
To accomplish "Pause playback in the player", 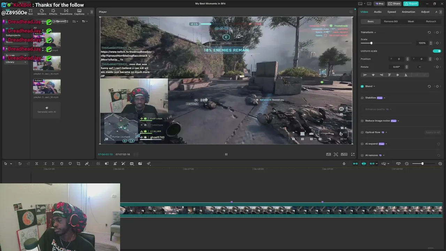I will tap(226, 154).
